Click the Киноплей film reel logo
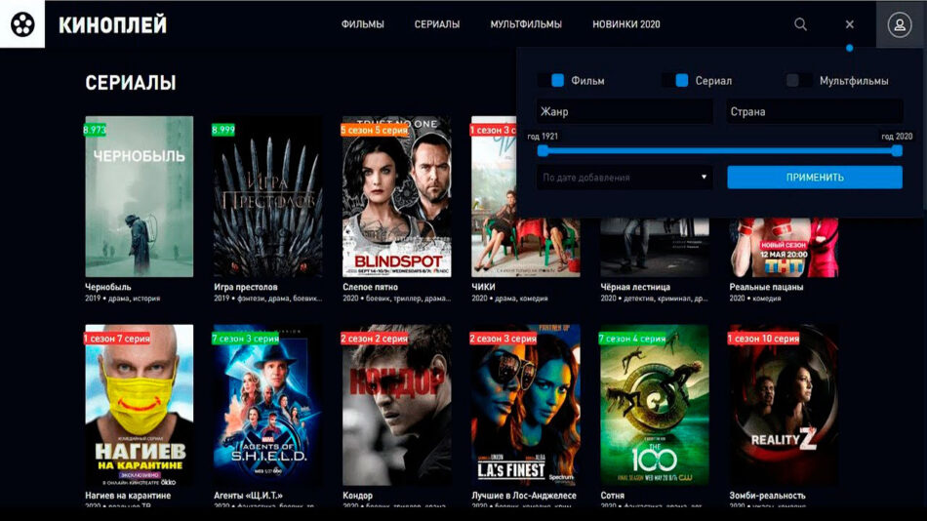 click(22, 24)
